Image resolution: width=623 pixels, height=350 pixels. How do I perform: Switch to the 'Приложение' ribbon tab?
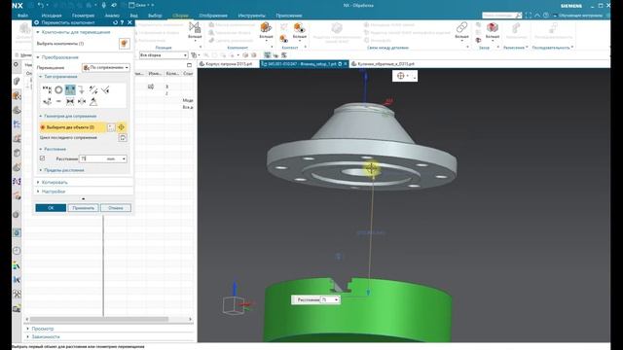(289, 16)
